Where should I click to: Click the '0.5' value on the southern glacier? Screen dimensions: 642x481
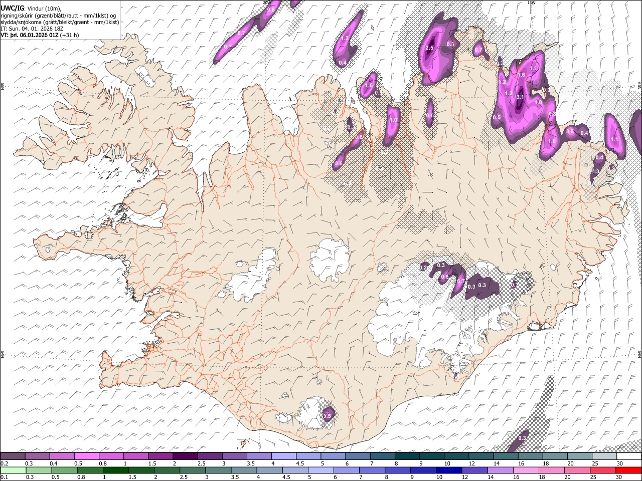[328, 415]
